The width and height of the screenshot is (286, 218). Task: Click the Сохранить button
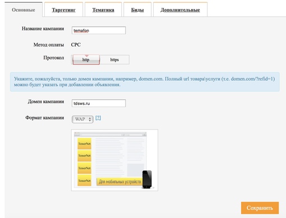pos(260,208)
